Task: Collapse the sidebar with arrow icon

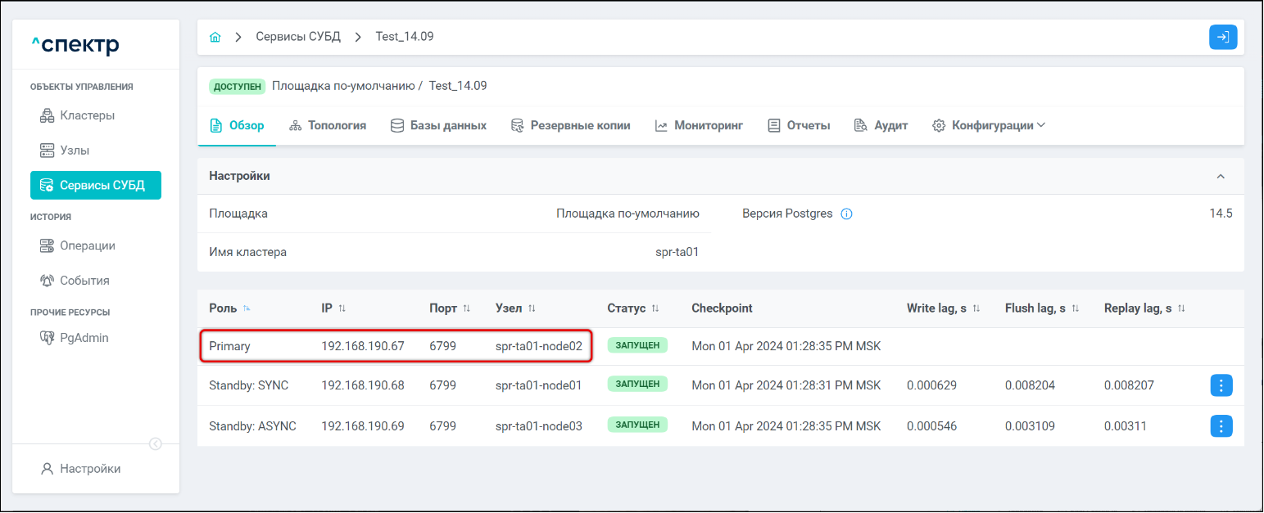Action: pyautogui.click(x=155, y=444)
